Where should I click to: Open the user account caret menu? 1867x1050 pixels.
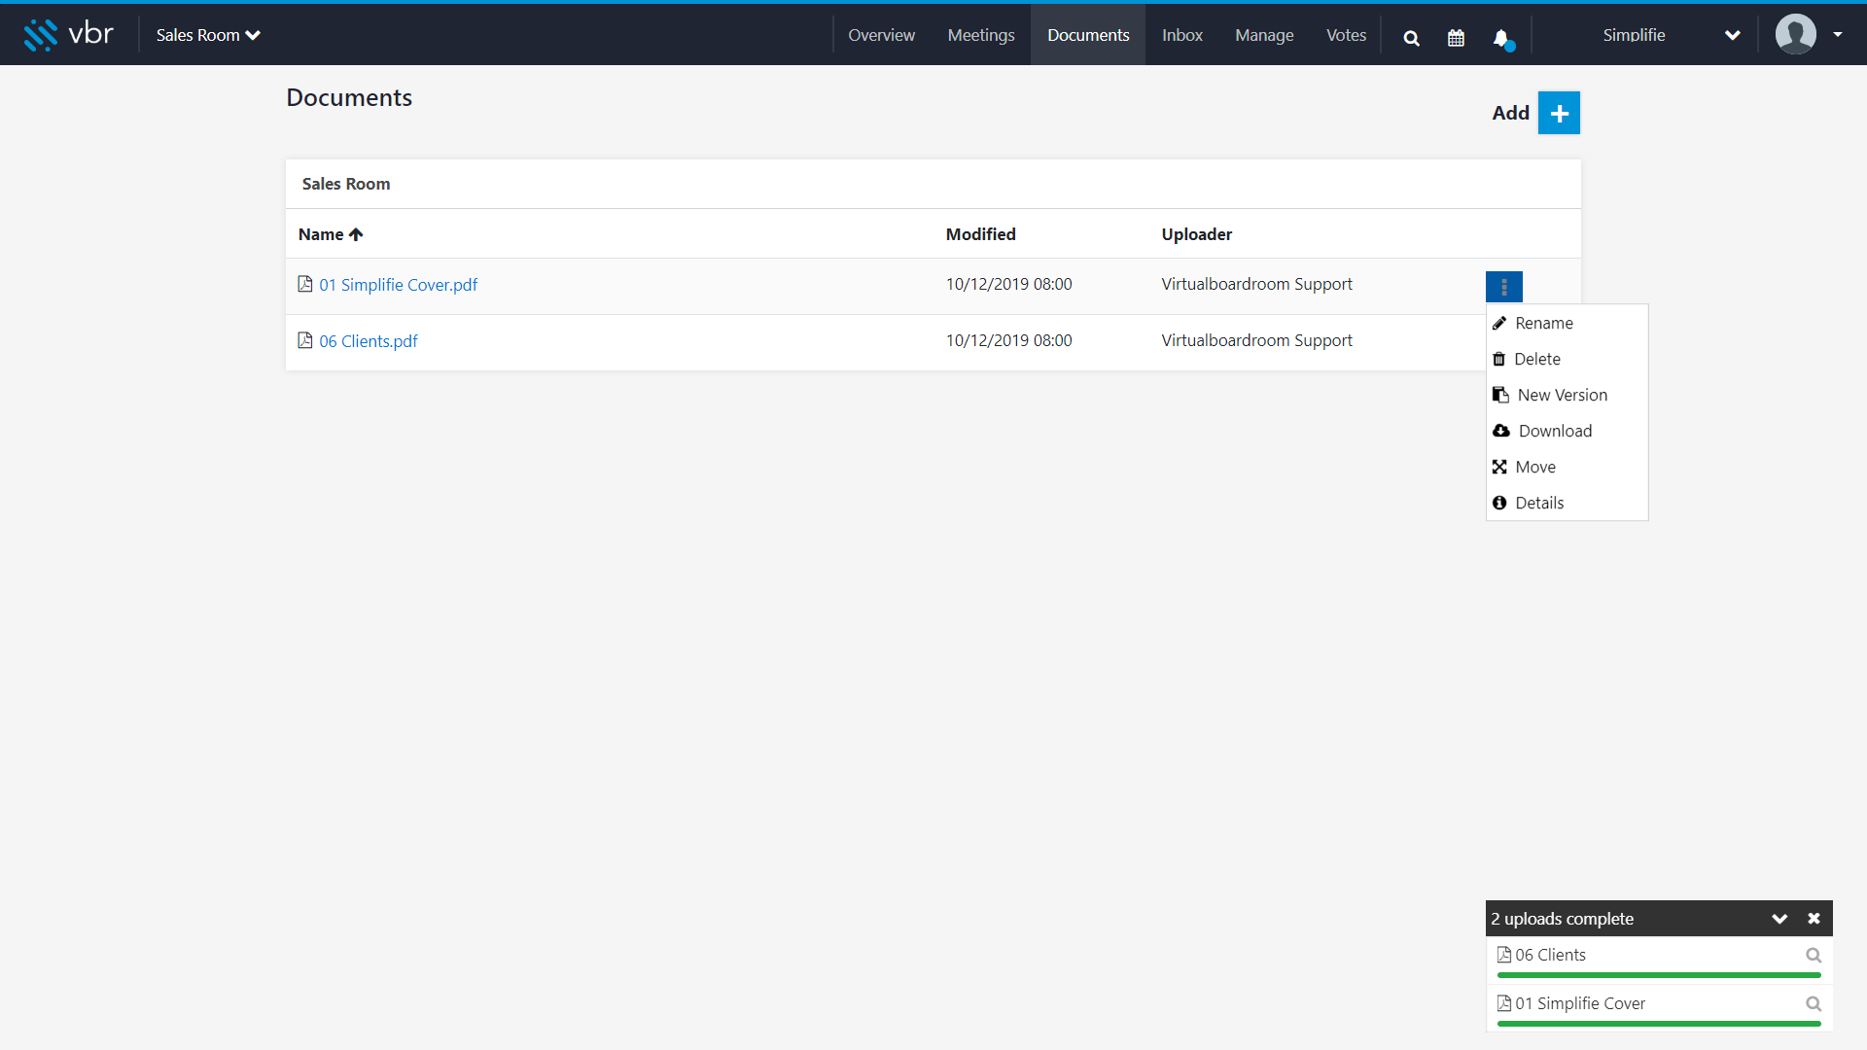[x=1838, y=34]
